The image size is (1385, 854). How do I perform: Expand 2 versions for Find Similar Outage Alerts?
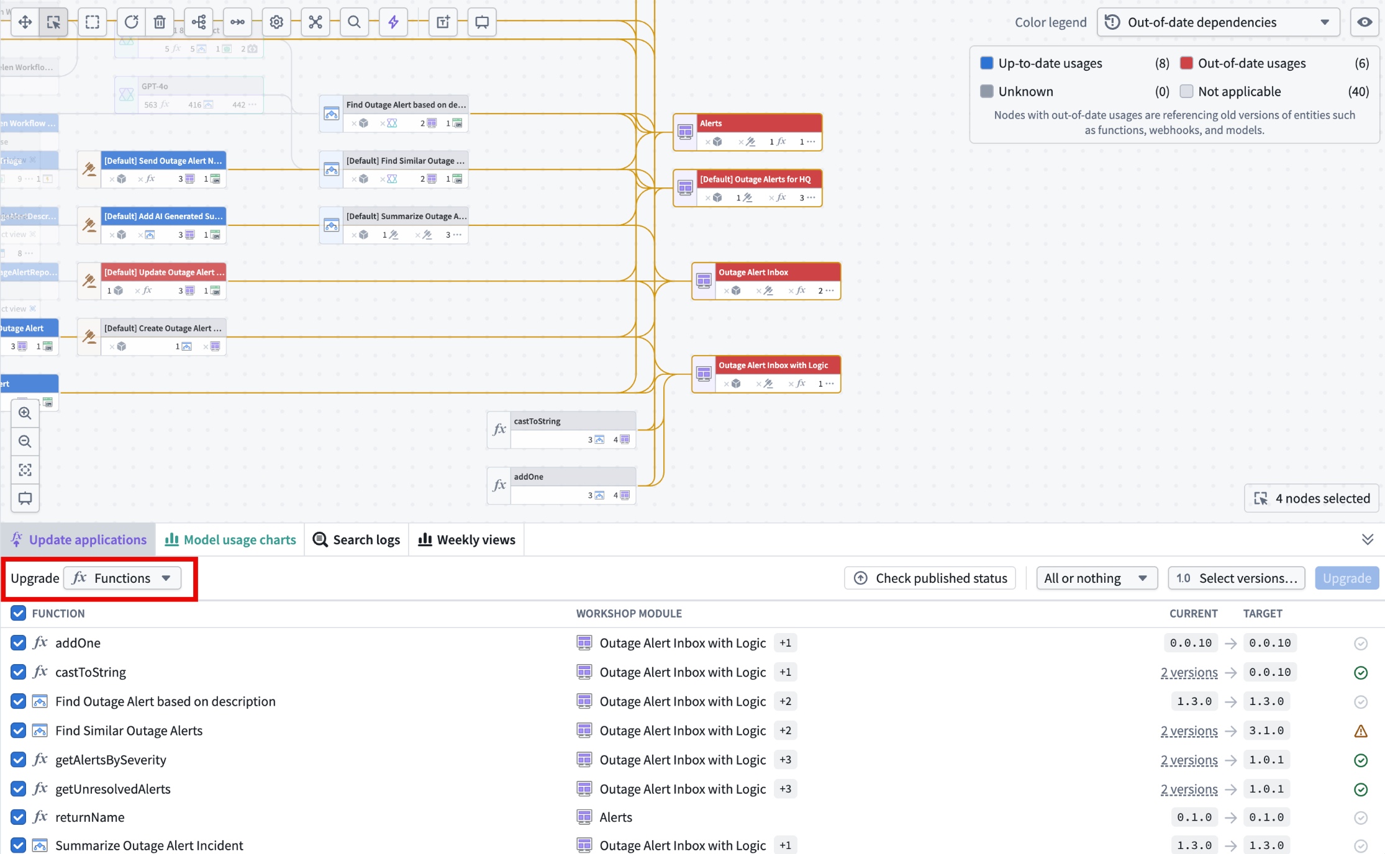(1189, 731)
